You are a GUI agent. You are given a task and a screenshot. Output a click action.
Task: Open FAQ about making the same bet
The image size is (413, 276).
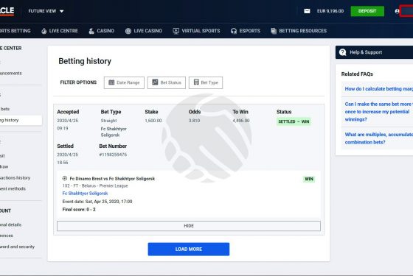point(379,112)
